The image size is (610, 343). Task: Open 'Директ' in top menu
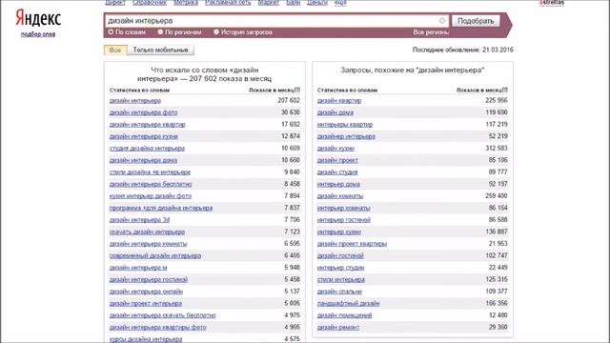115,3
